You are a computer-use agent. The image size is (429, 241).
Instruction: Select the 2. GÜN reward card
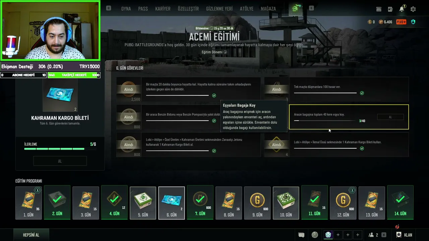click(57, 203)
